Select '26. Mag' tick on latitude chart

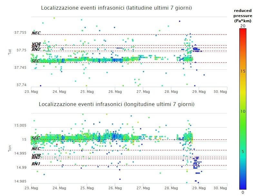[115, 92]
